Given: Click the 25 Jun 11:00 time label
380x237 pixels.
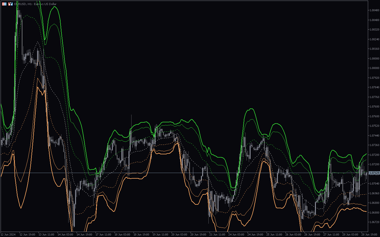Looking at the screenshot, I should click(274, 234).
